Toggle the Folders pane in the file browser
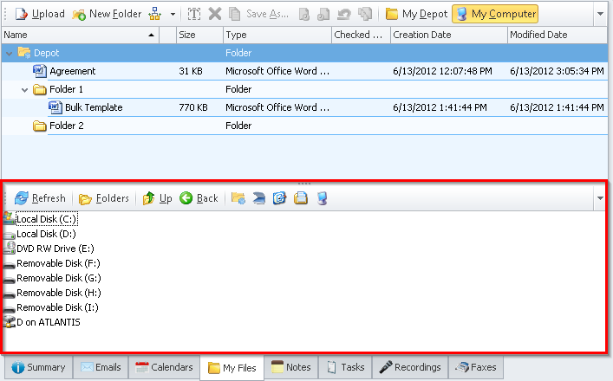This screenshot has width=613, height=381. tap(103, 198)
